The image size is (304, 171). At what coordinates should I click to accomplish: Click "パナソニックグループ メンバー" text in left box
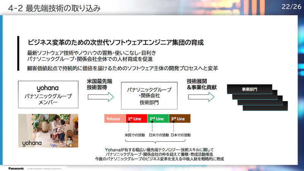[48, 99]
